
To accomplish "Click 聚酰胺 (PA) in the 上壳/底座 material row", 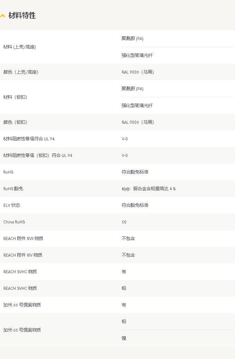I will [133, 39].
